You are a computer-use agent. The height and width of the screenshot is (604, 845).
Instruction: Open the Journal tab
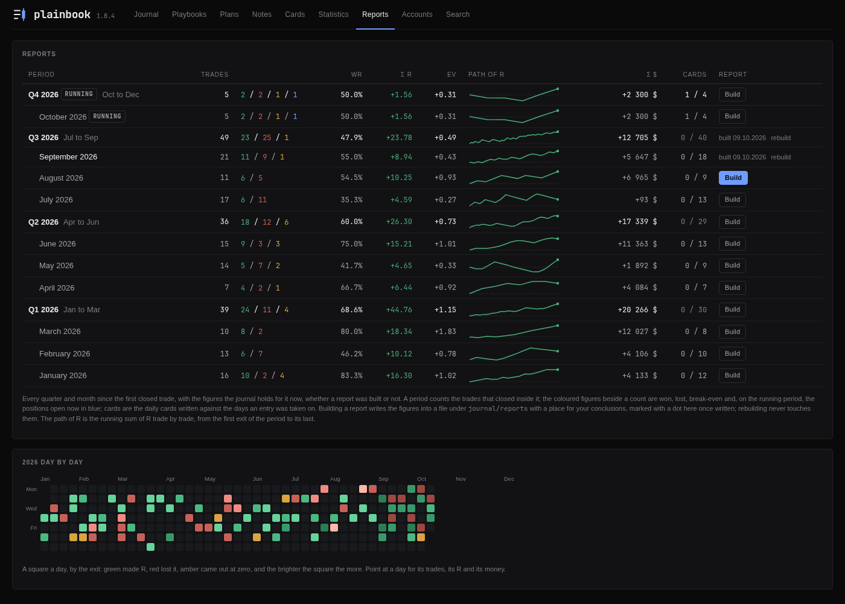(x=146, y=14)
